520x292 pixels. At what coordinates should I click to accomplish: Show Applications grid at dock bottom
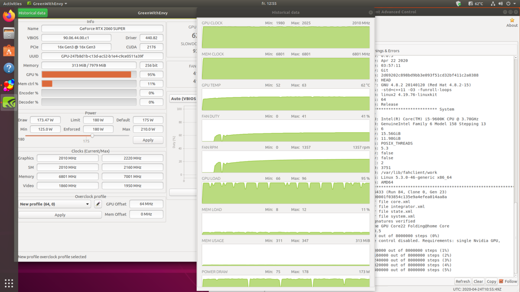click(9, 283)
